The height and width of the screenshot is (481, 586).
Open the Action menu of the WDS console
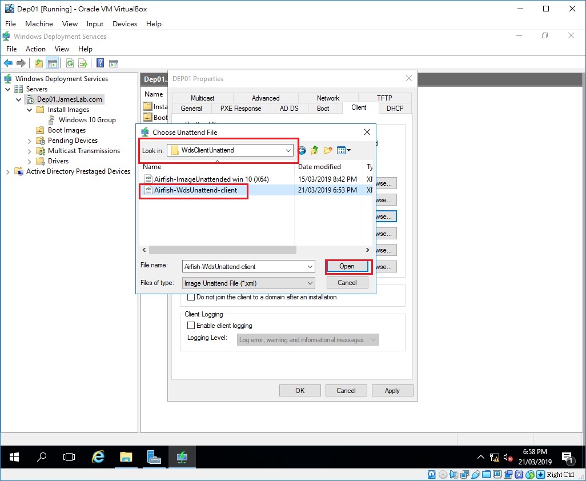point(35,49)
